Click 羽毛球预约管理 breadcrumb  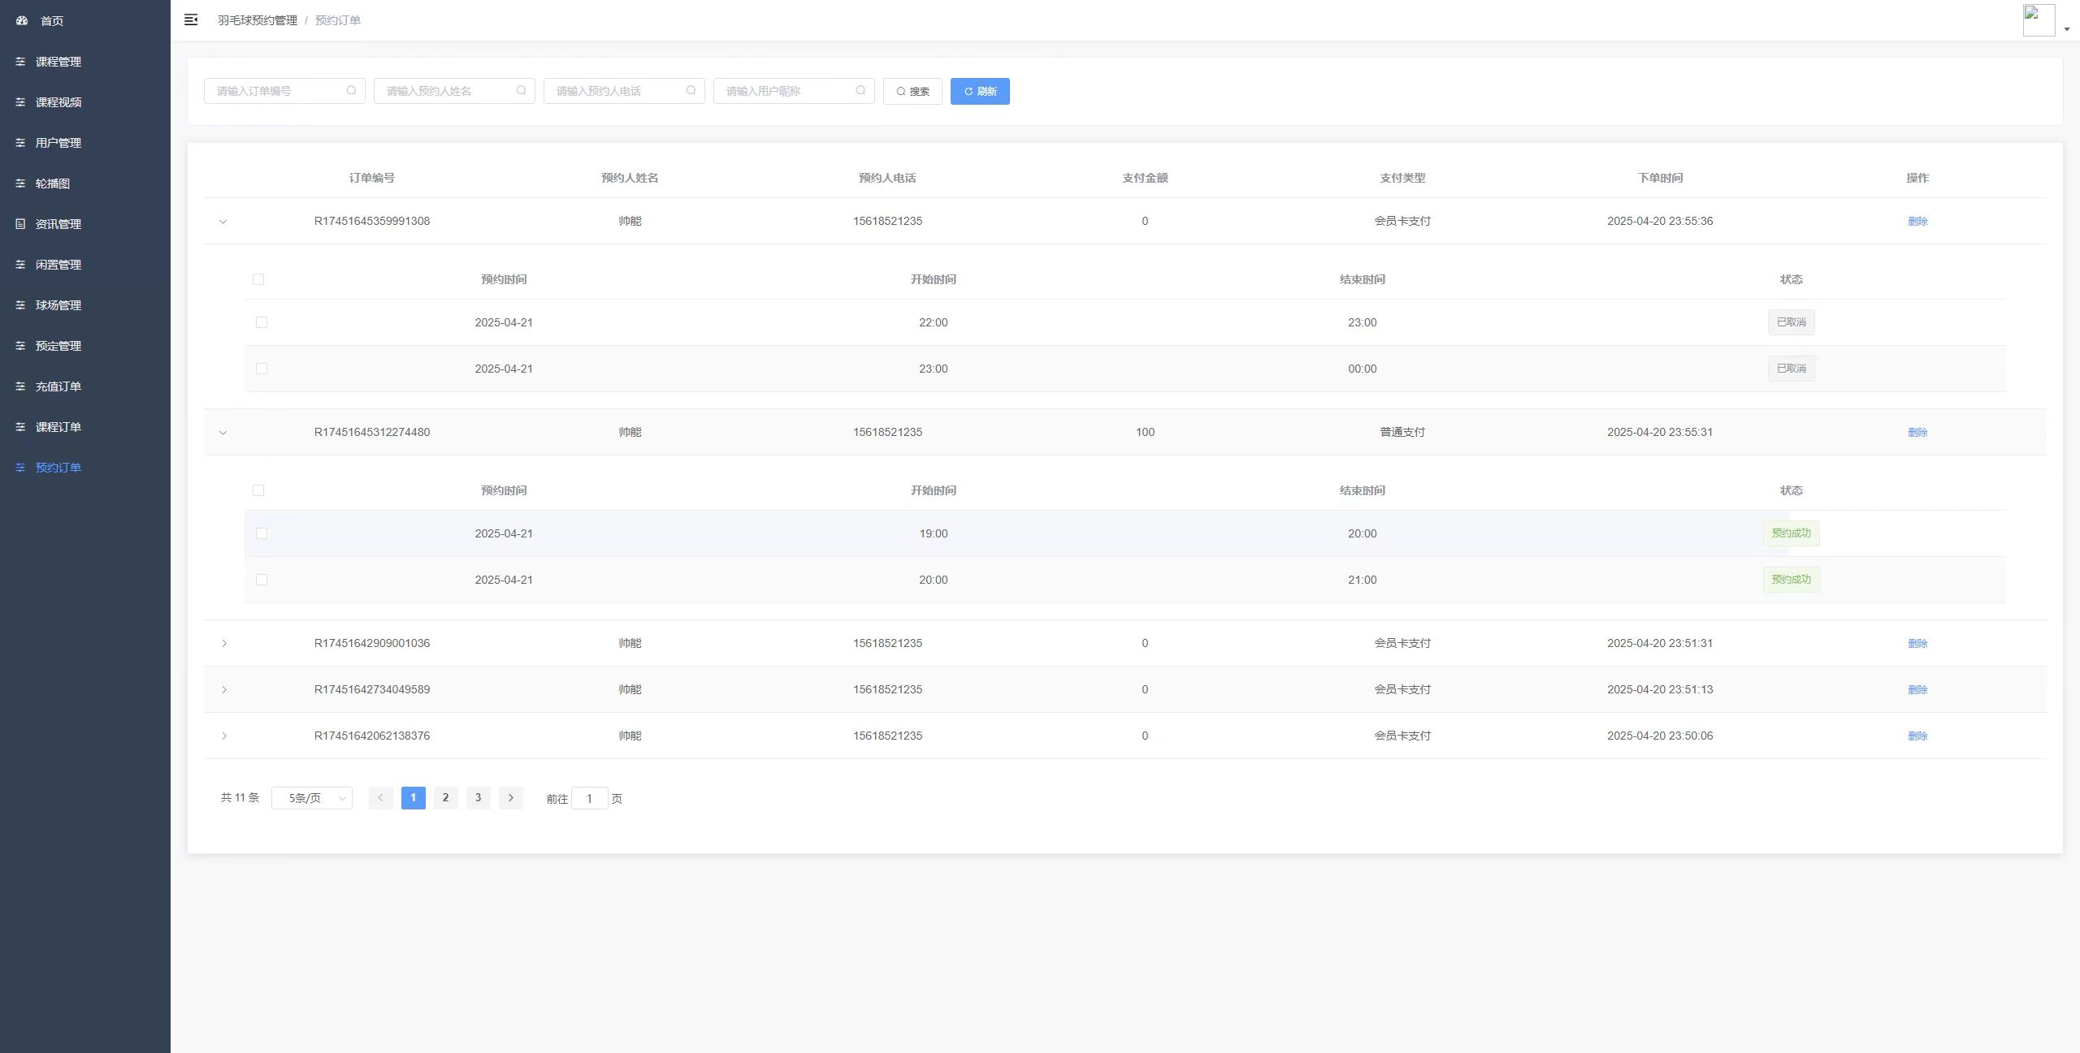257,20
